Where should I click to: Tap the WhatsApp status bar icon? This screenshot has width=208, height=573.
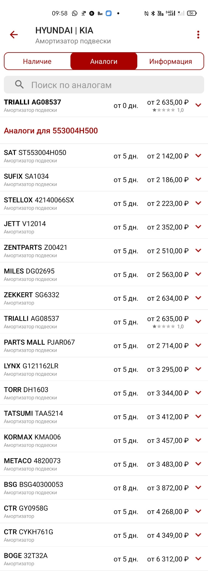75,13
